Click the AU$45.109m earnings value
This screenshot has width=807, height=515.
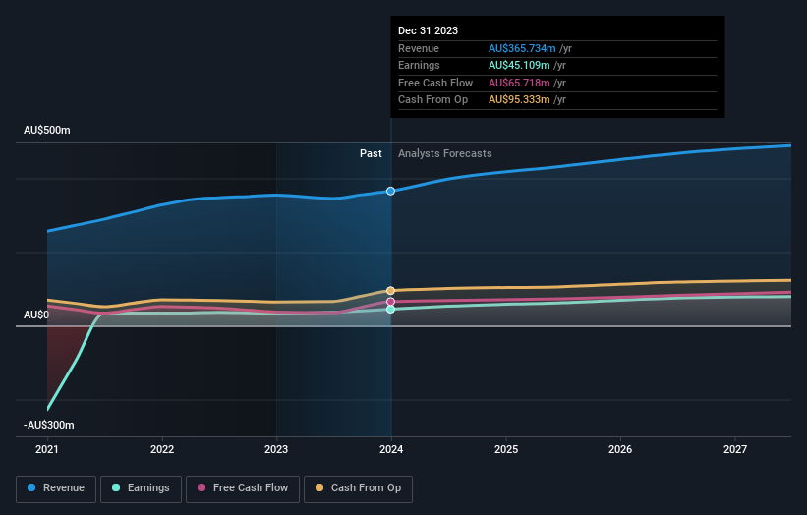pos(519,65)
